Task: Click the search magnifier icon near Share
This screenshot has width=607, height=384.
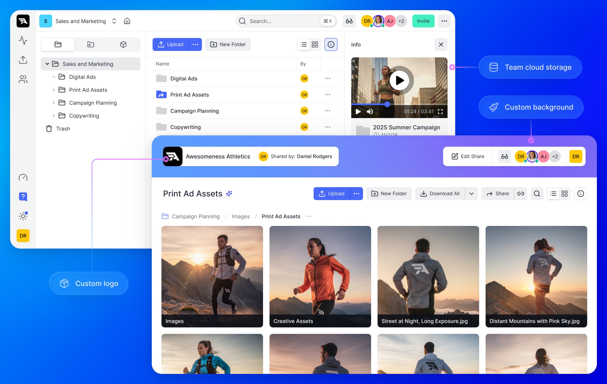Action: click(x=537, y=194)
